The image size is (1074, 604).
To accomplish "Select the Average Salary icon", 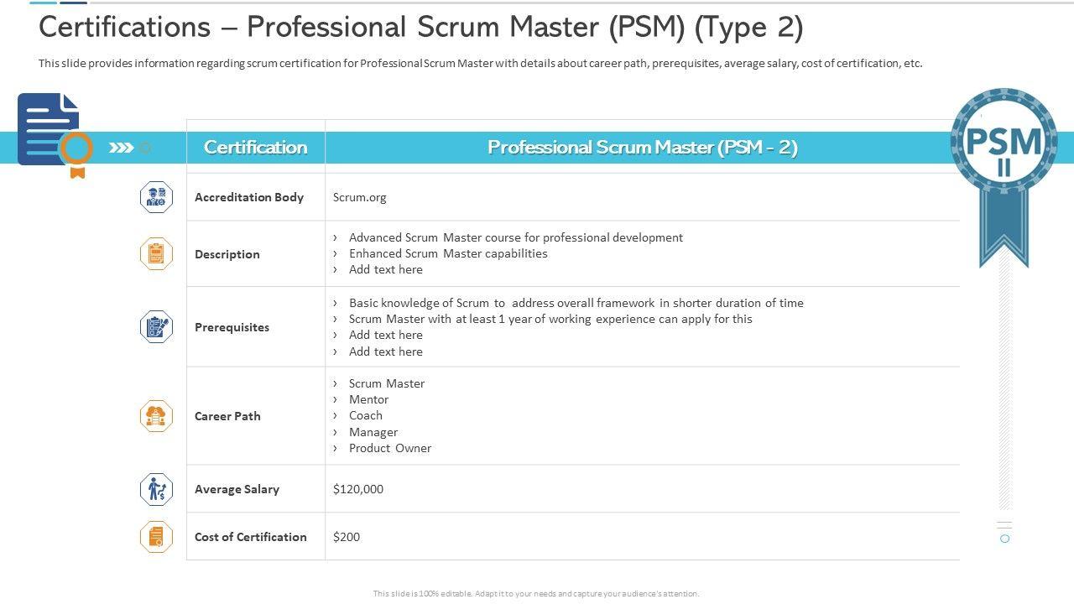I will [156, 489].
